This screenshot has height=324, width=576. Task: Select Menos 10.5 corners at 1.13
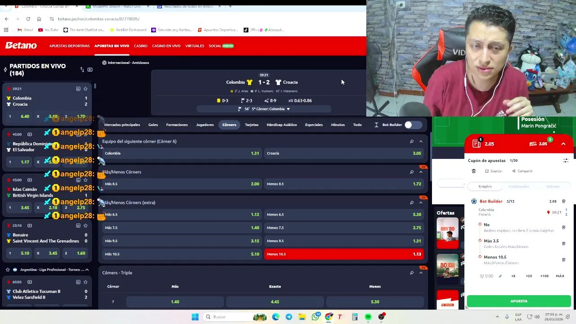point(344,254)
